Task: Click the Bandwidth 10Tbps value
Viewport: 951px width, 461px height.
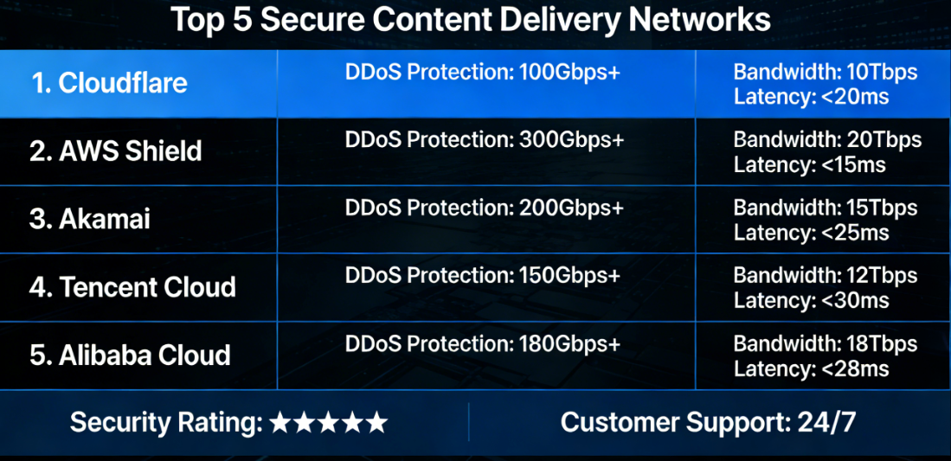Action: pos(826,73)
